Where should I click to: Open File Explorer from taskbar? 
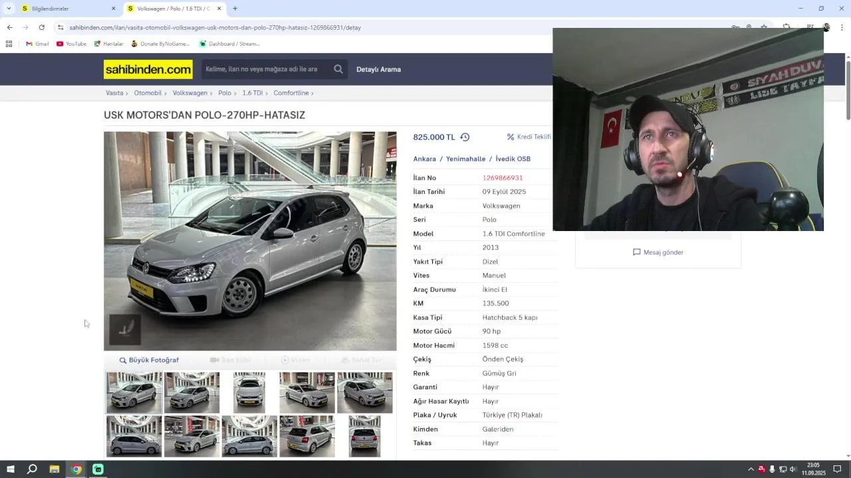(55, 469)
